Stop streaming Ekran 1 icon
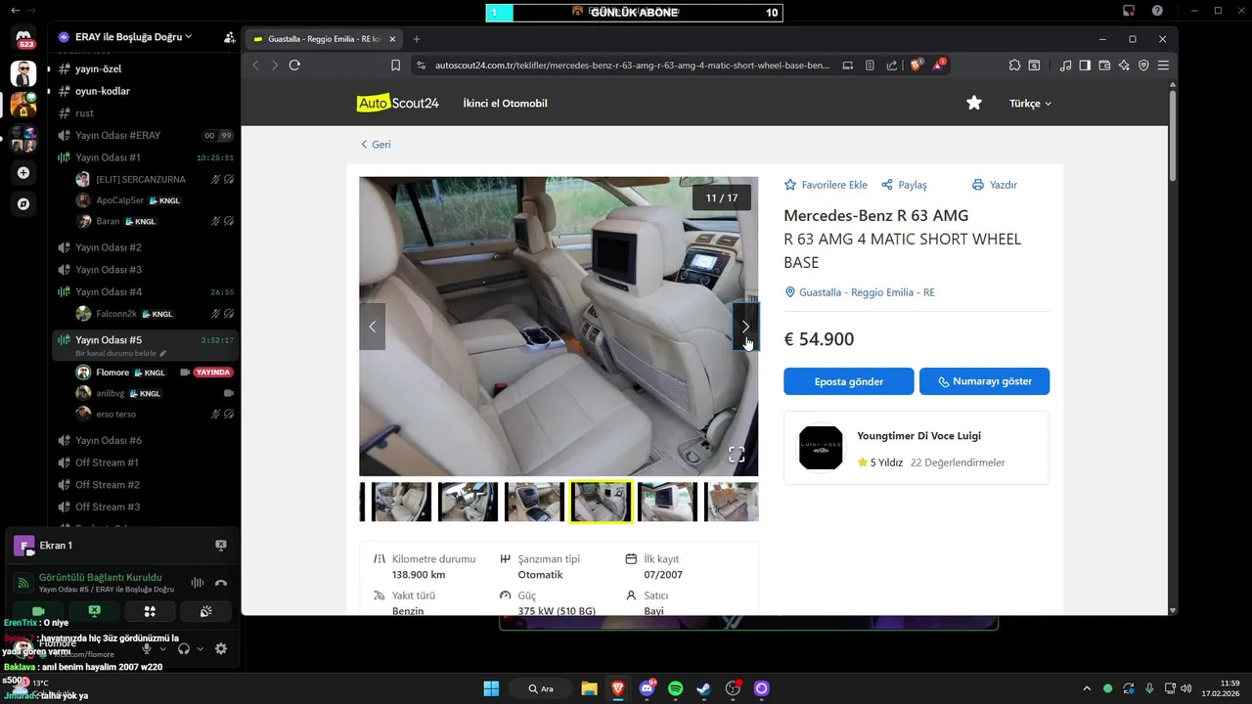 tap(221, 546)
